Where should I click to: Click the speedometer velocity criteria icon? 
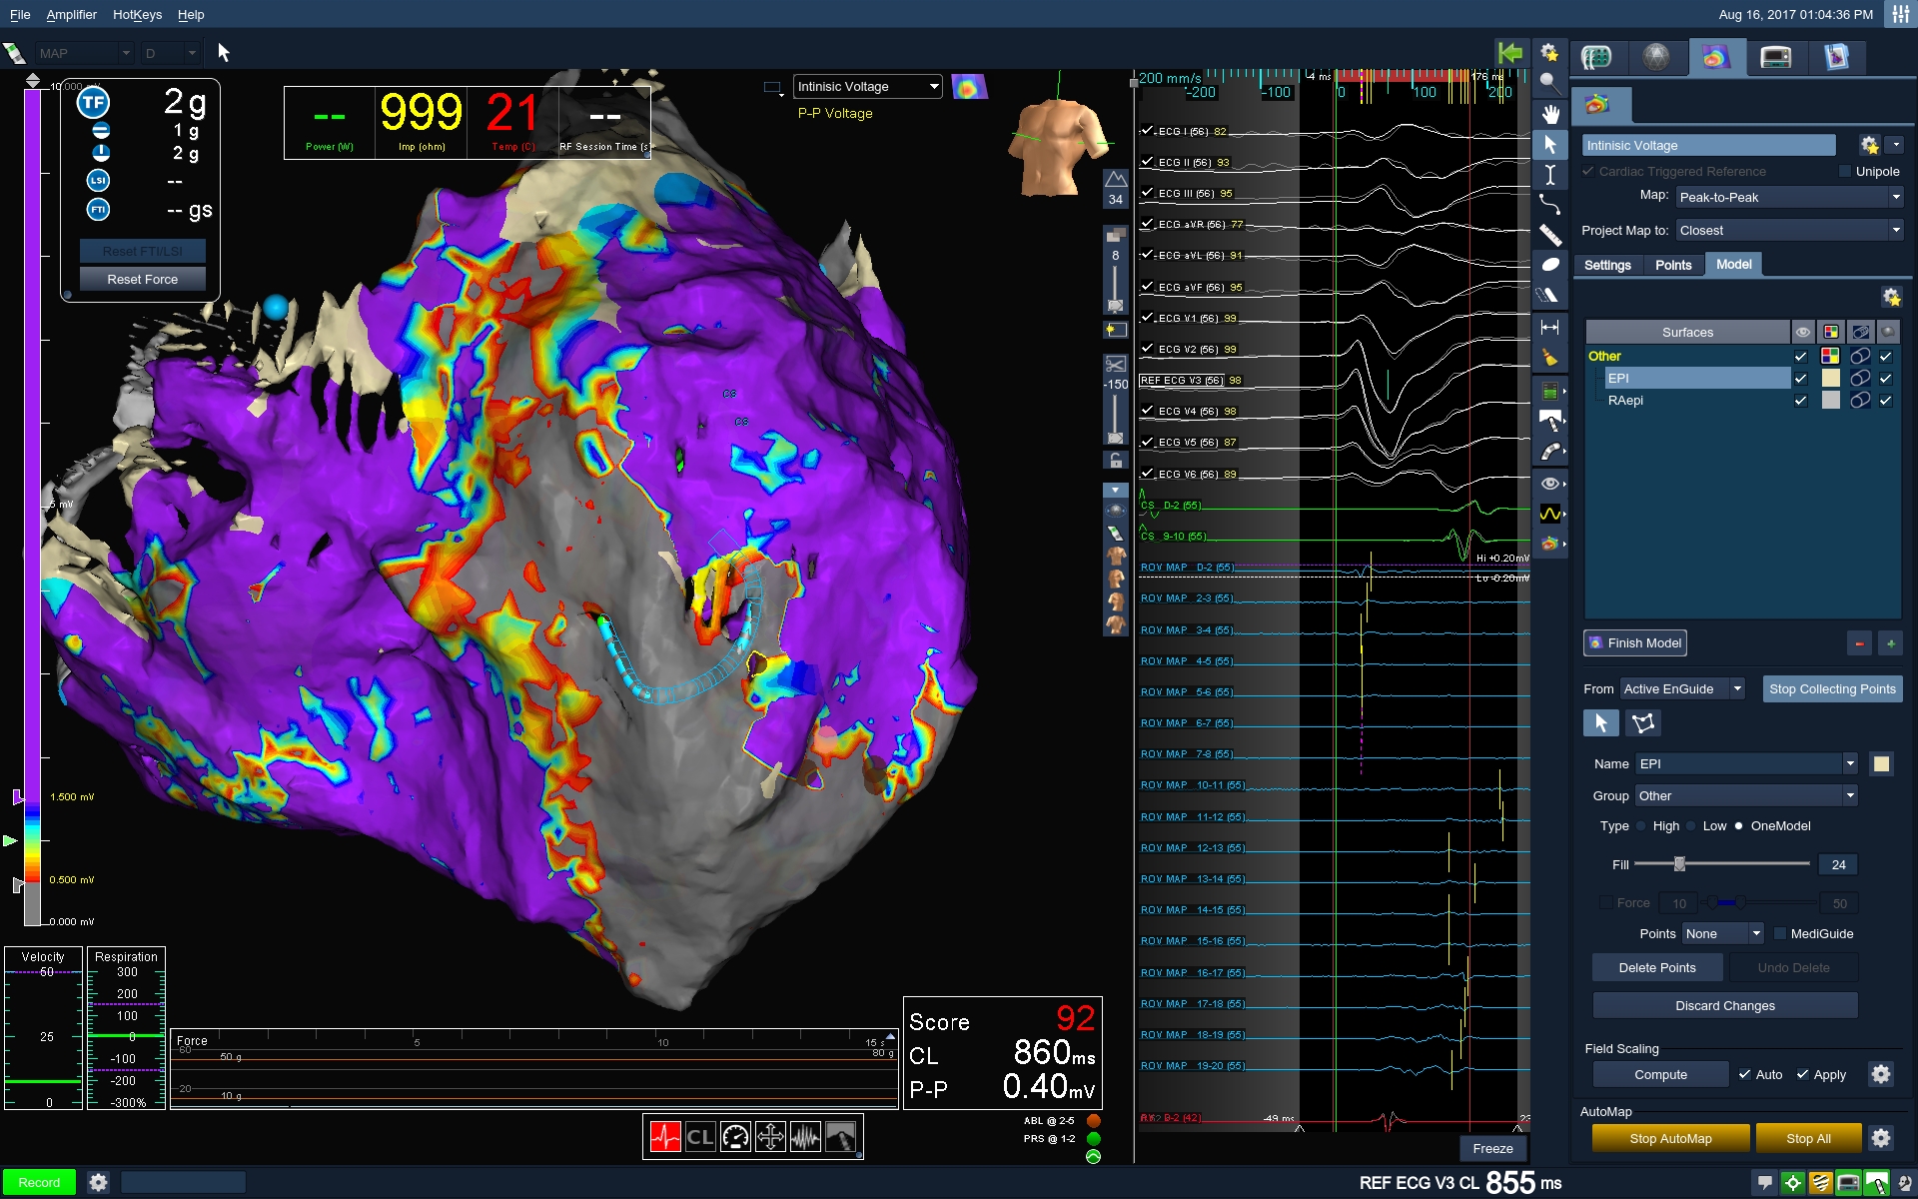point(735,1137)
